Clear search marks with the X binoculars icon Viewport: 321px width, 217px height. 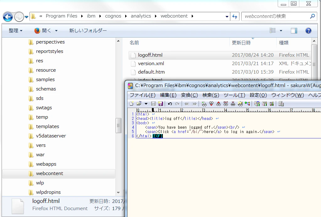[233, 104]
